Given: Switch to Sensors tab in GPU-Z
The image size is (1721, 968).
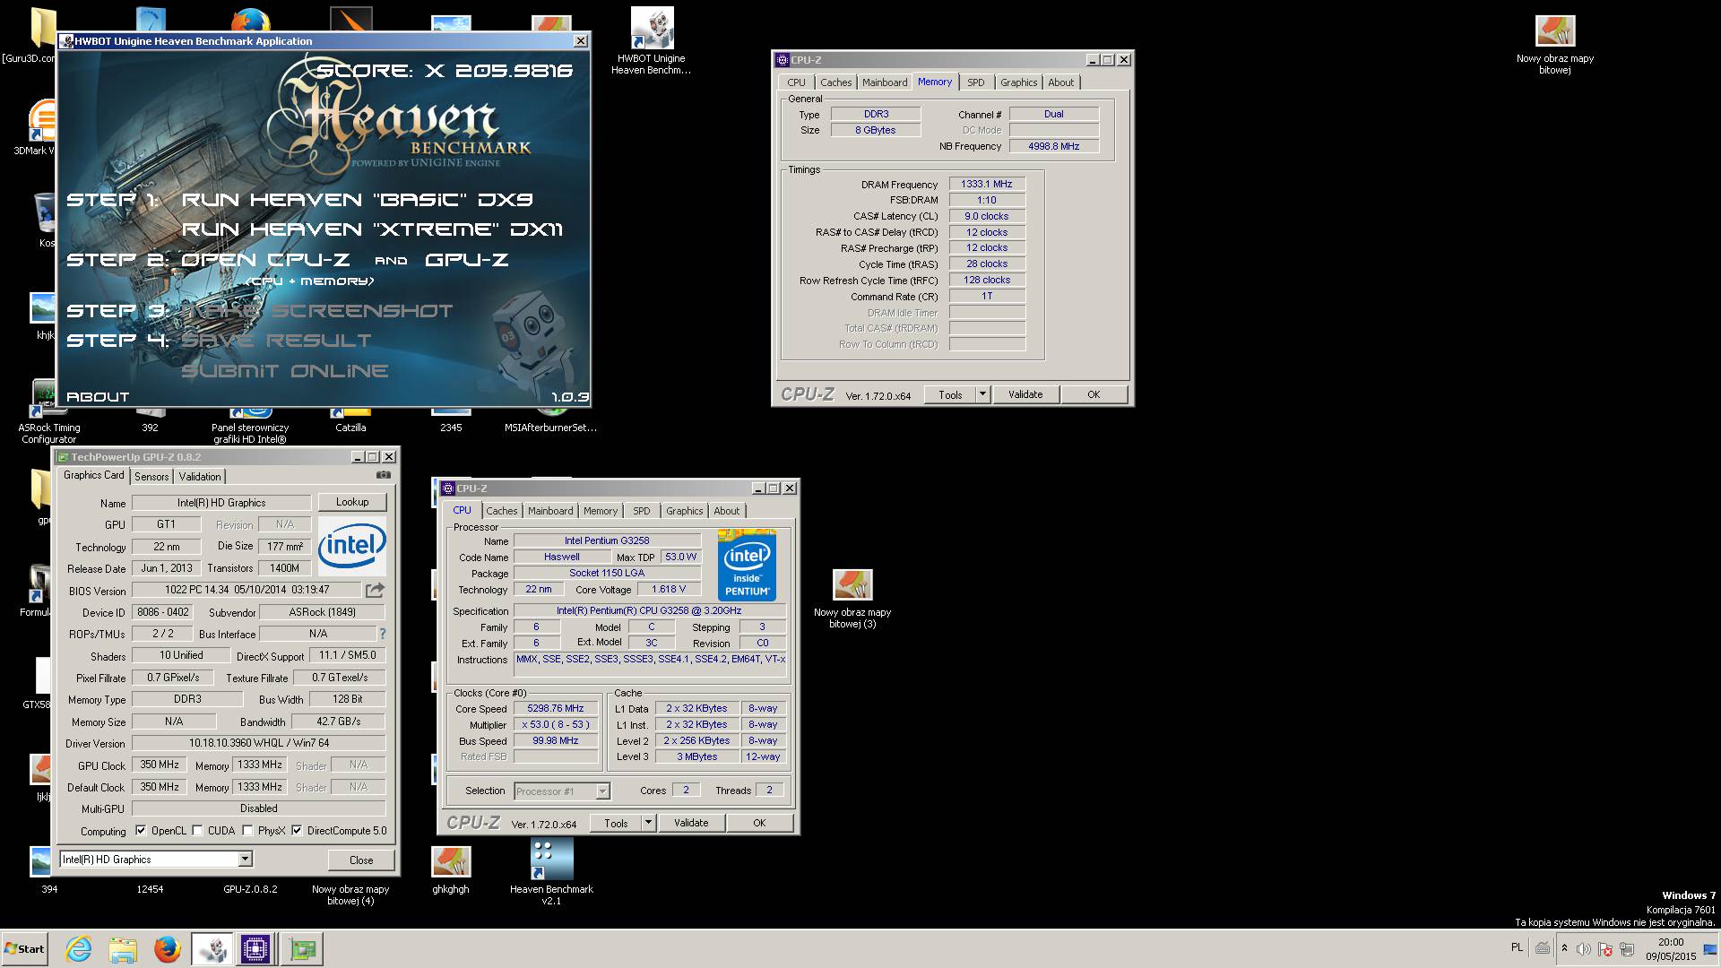Looking at the screenshot, I should tap(151, 477).
